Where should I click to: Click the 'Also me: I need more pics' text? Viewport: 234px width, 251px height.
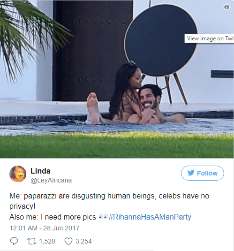tap(53, 217)
